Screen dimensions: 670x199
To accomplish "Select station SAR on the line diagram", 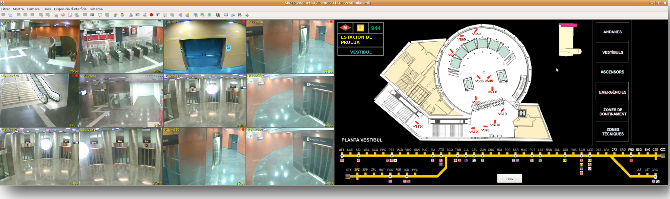I will click(516, 150).
